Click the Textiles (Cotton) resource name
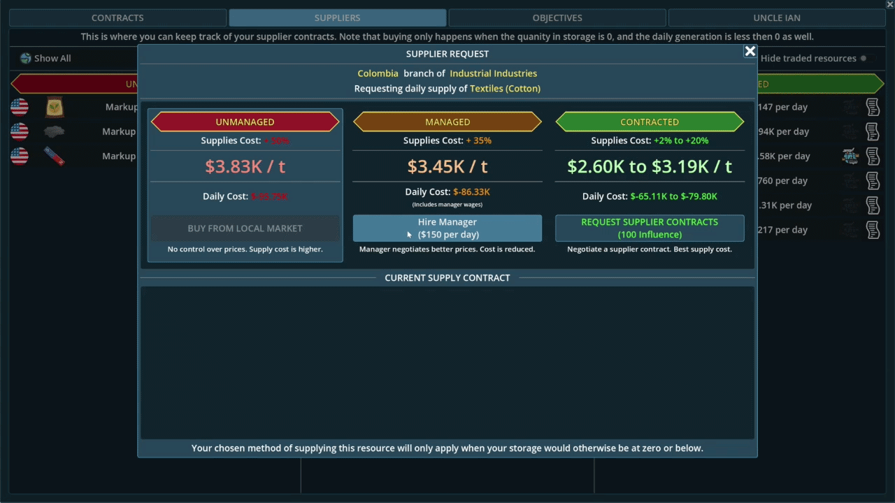The width and height of the screenshot is (895, 503). point(505,89)
